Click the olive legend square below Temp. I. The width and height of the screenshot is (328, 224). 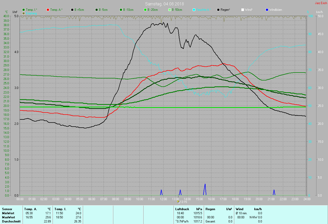(x=24, y=13)
